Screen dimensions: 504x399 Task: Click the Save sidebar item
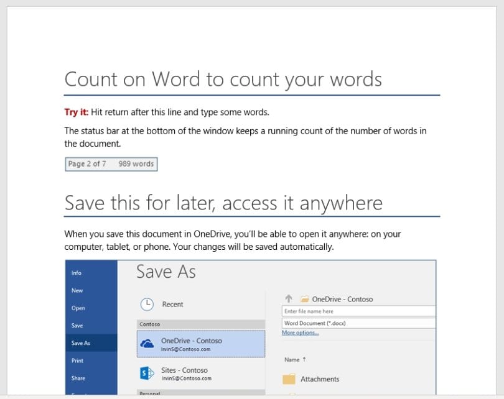click(x=76, y=325)
